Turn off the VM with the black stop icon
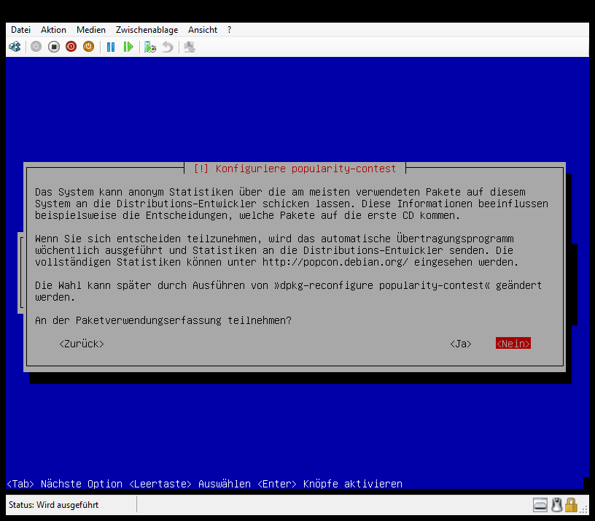The image size is (595, 521). click(54, 47)
